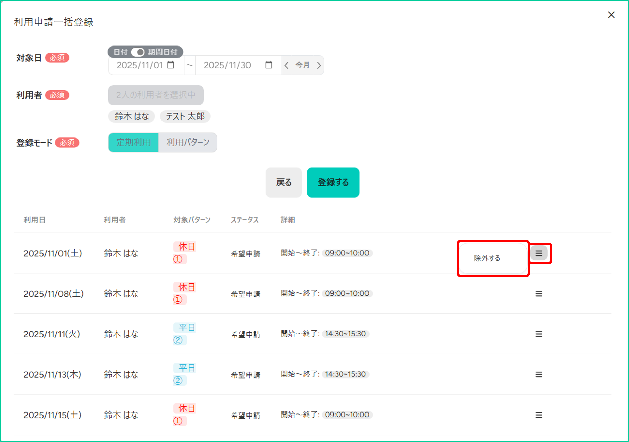
Task: Open the 2人の利用者を選択中 user selector
Action: (x=156, y=95)
